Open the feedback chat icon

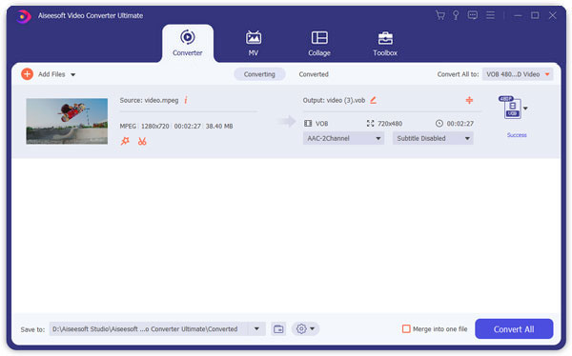tap(473, 15)
